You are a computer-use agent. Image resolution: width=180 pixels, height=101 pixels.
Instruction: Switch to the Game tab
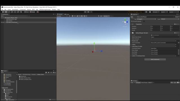click(x=67, y=14)
